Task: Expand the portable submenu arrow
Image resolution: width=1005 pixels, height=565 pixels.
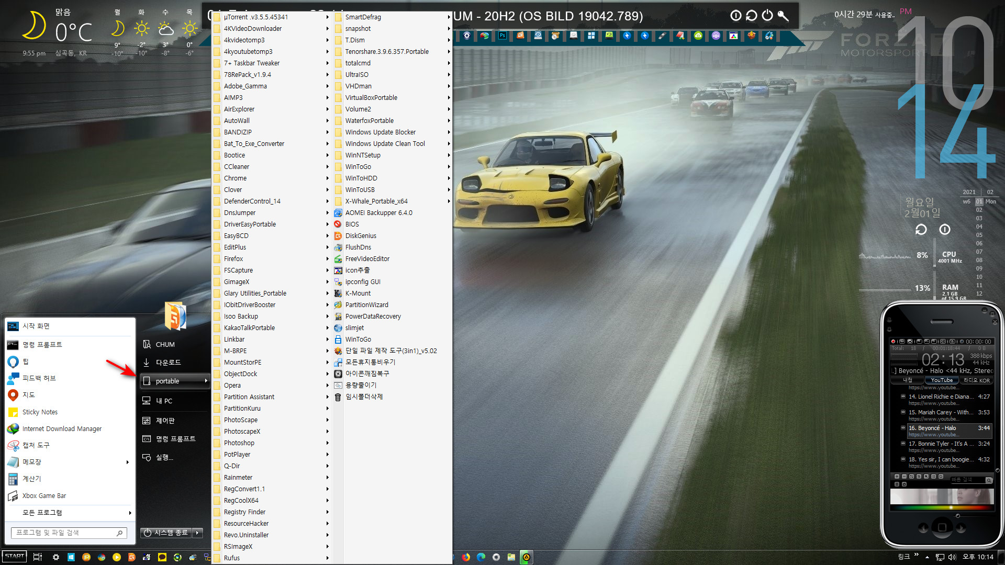Action: click(206, 381)
